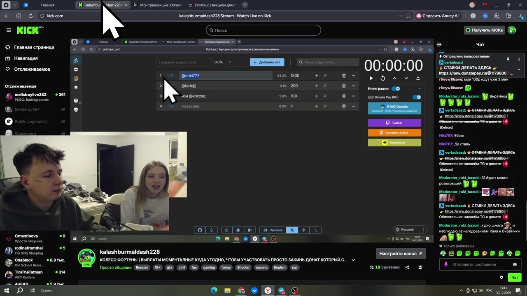Open emoji picker in message box

[x=515, y=264]
